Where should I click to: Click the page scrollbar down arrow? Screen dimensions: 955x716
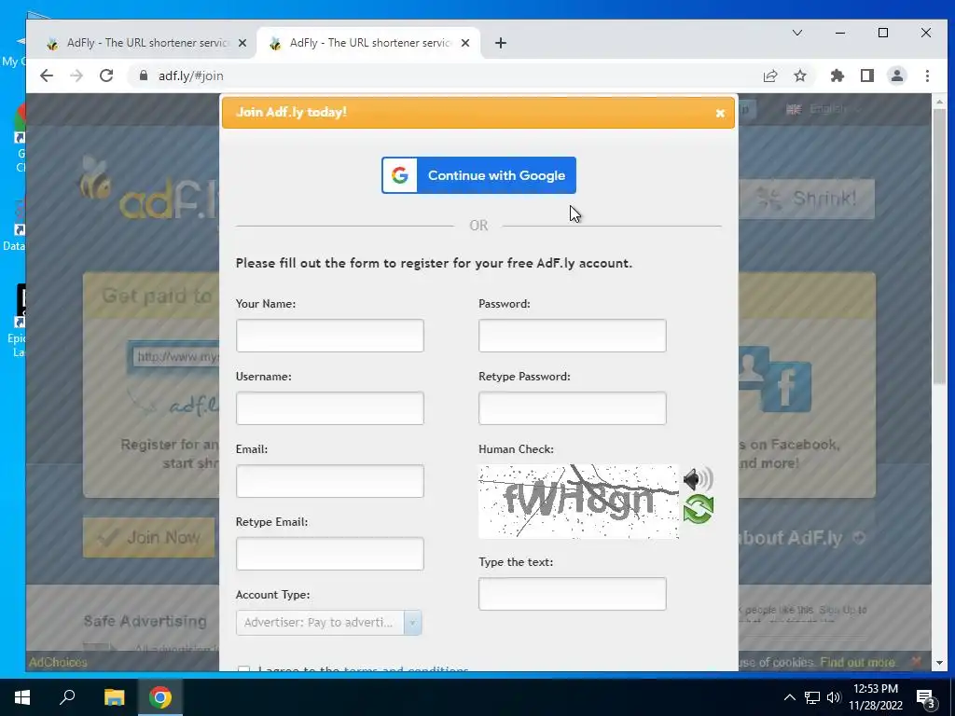pyautogui.click(x=939, y=663)
